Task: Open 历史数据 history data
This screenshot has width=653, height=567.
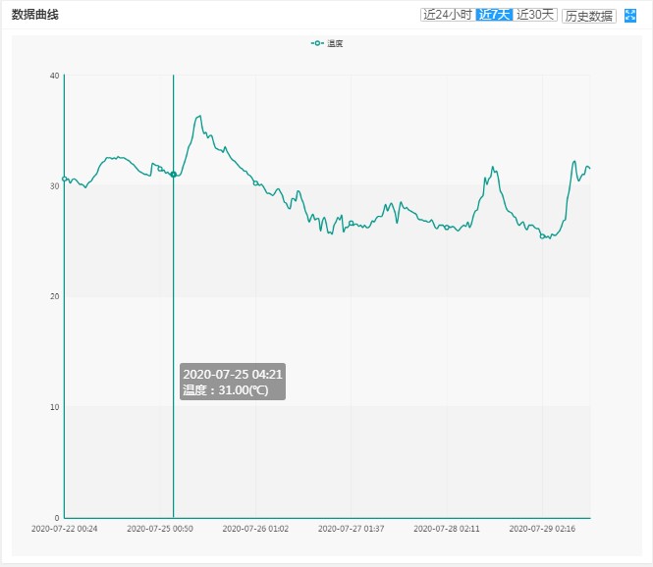Action: [x=589, y=16]
